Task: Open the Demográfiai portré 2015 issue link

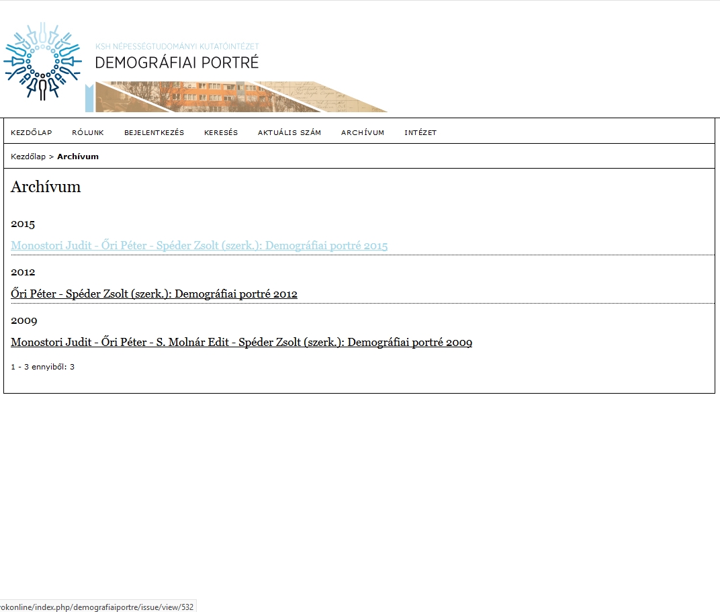Action: tap(199, 246)
